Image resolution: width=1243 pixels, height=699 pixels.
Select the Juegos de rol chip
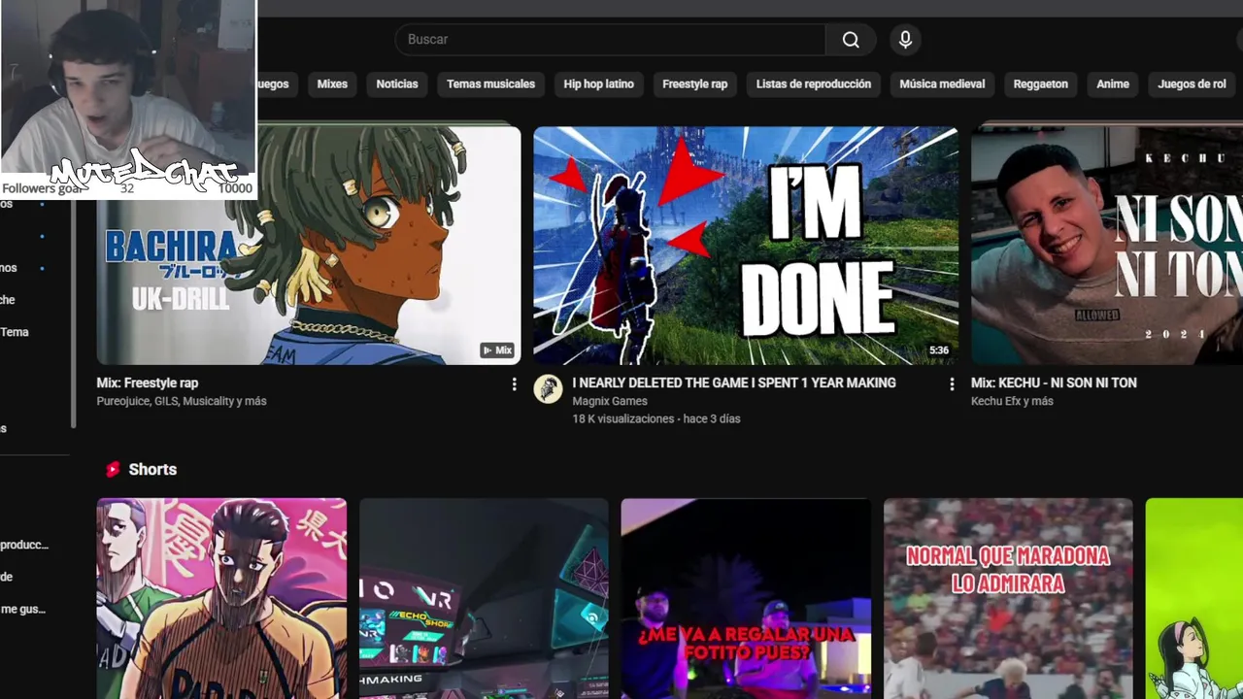click(1192, 84)
